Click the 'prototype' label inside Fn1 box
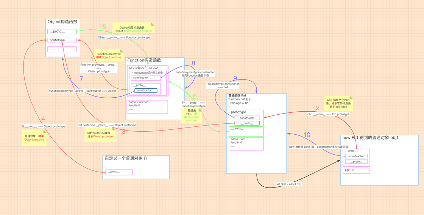Viewport: 424px width, 215px height. (x=238, y=112)
